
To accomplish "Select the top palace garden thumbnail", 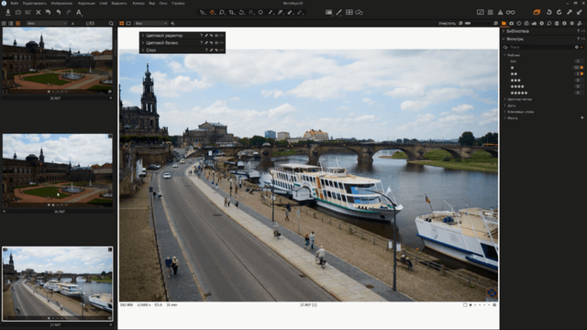I will (57, 60).
